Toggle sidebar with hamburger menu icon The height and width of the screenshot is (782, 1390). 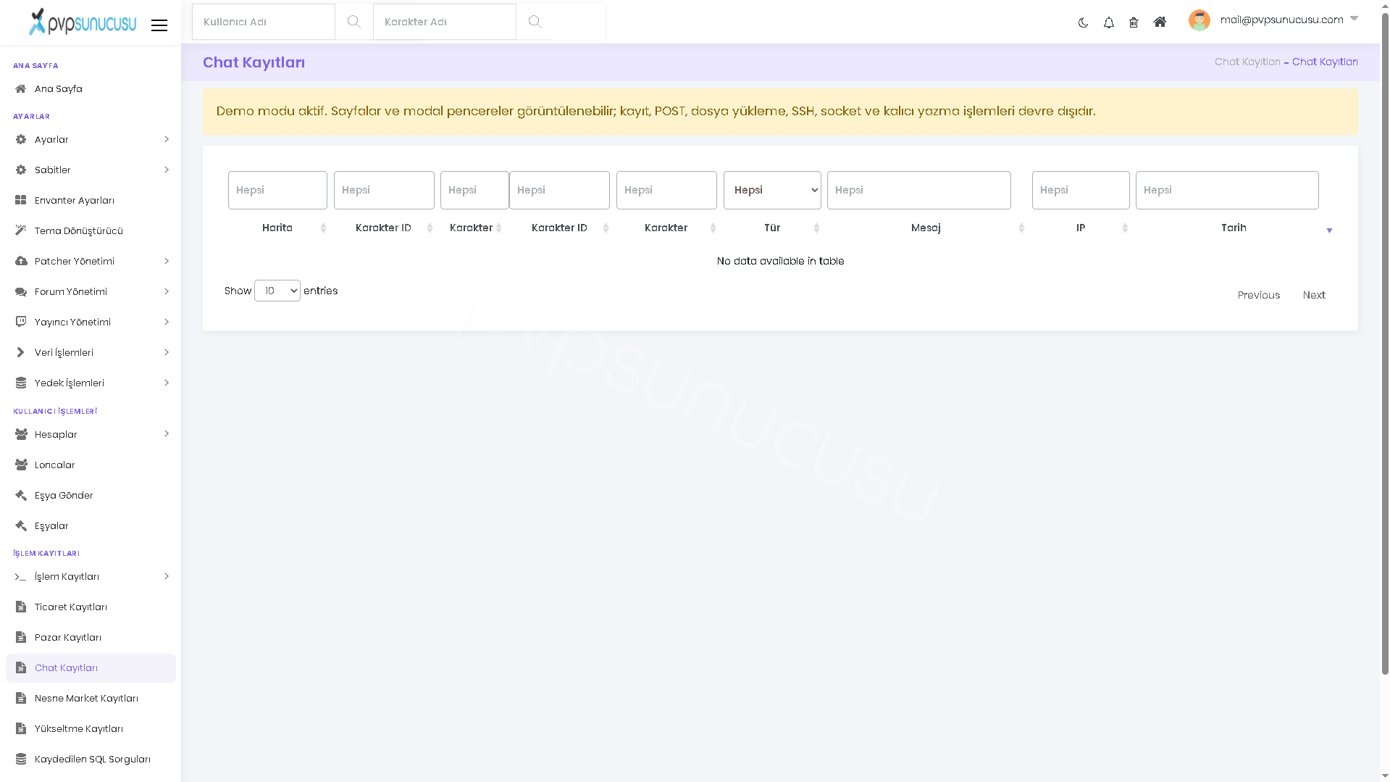point(159,25)
